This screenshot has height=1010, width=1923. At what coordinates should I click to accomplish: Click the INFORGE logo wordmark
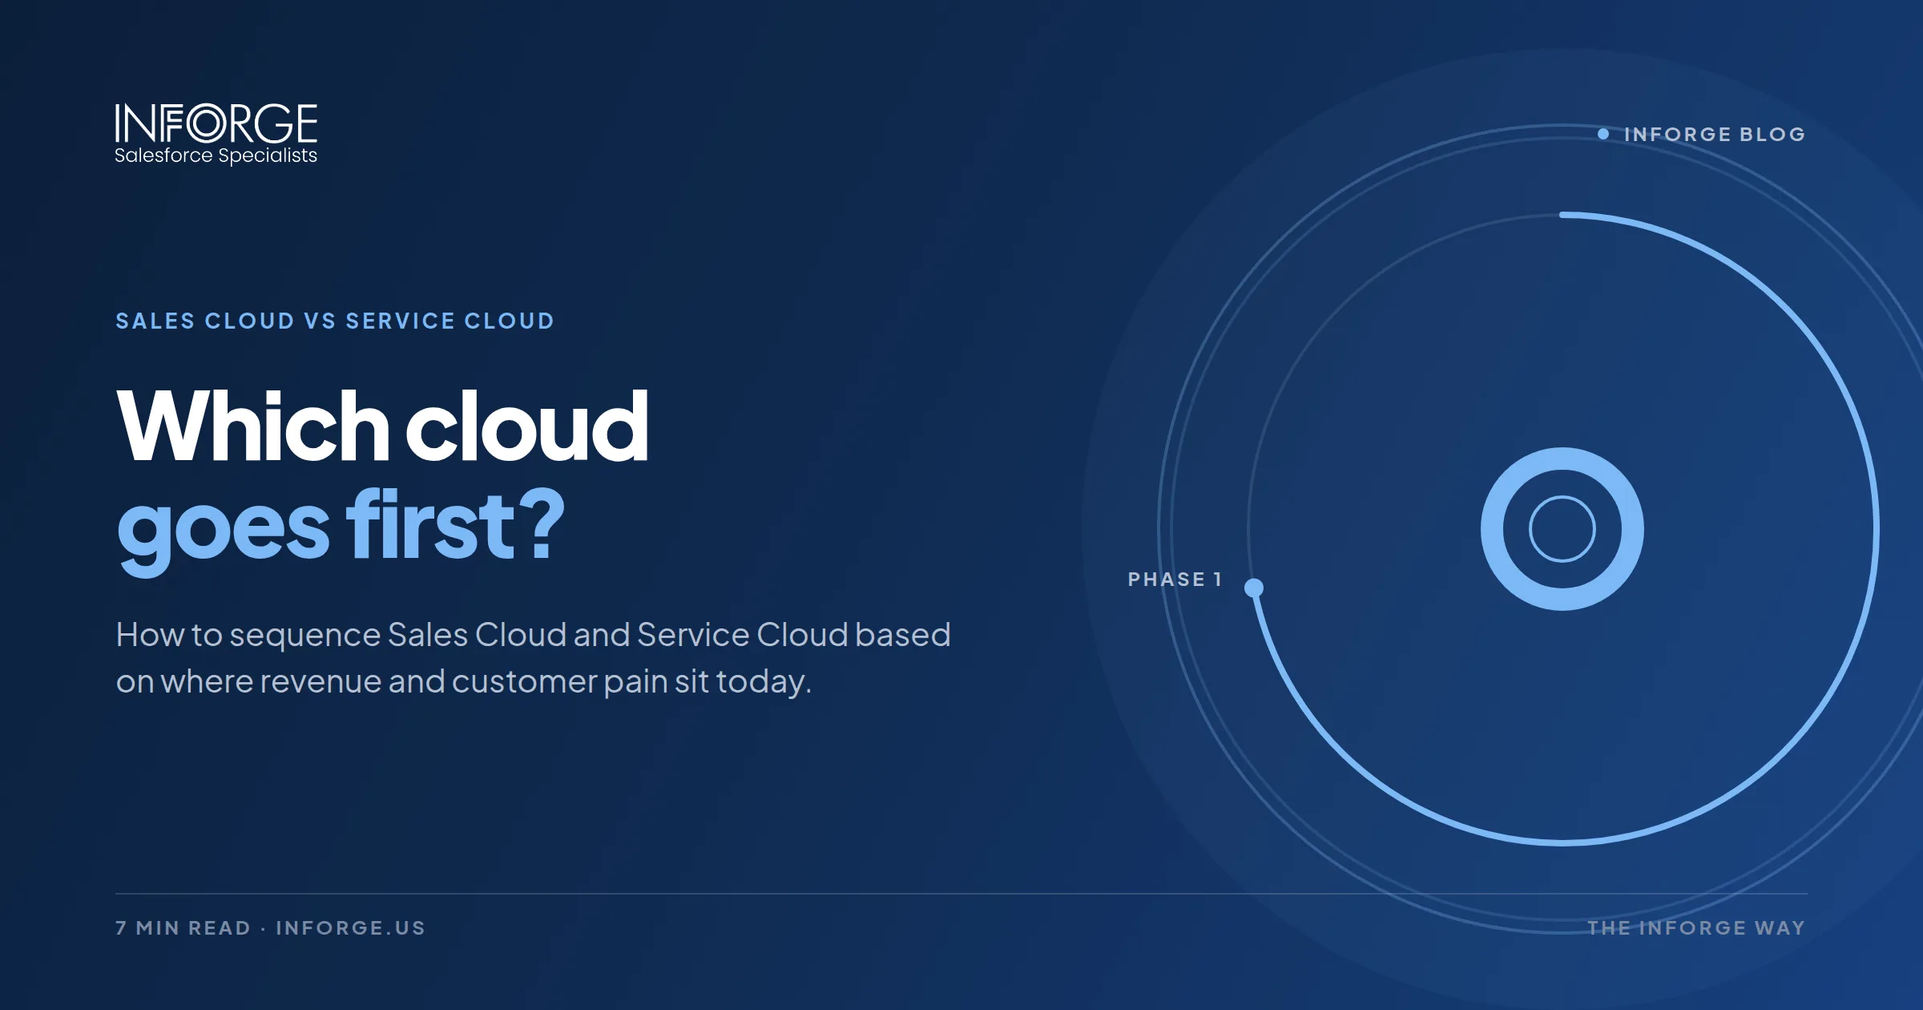(x=216, y=123)
